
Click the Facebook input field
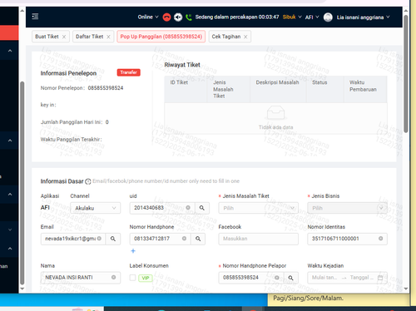pyautogui.click(x=258, y=239)
